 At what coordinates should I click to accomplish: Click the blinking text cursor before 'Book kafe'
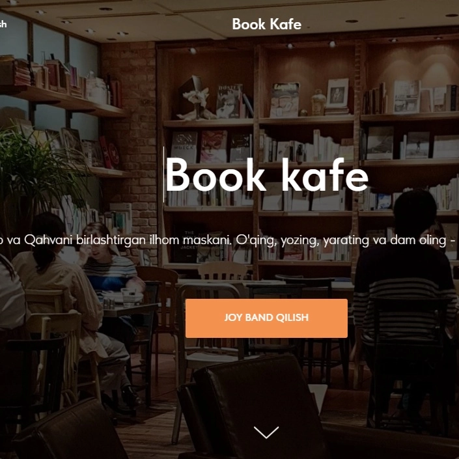pos(163,174)
